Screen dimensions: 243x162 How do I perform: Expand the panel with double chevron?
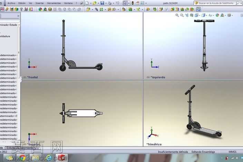[x=18, y=16]
